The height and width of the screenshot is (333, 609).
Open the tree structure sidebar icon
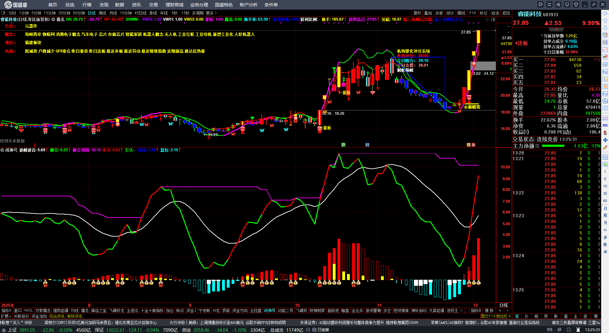(605, 79)
